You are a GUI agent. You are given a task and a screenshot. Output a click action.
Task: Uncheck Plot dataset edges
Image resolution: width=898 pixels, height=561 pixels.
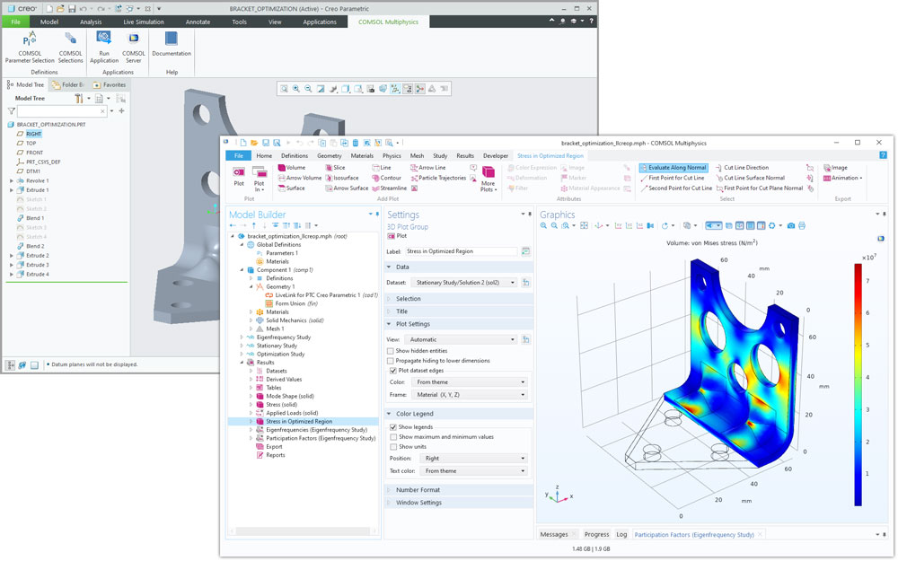pyautogui.click(x=392, y=370)
